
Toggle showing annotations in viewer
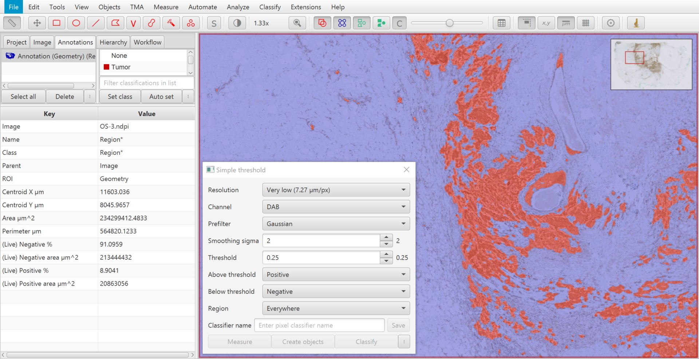pyautogui.click(x=322, y=23)
